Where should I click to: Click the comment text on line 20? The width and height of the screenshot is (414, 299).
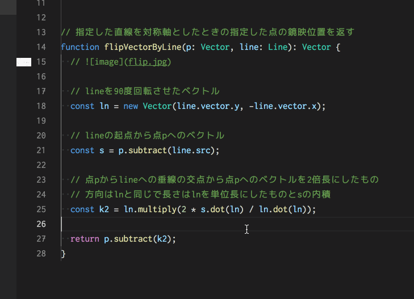(x=147, y=136)
